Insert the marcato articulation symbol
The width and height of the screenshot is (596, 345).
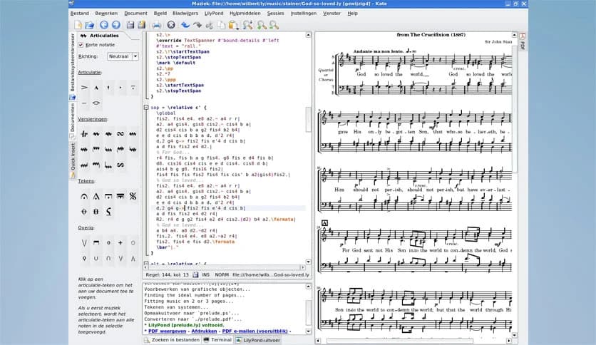[96, 88]
